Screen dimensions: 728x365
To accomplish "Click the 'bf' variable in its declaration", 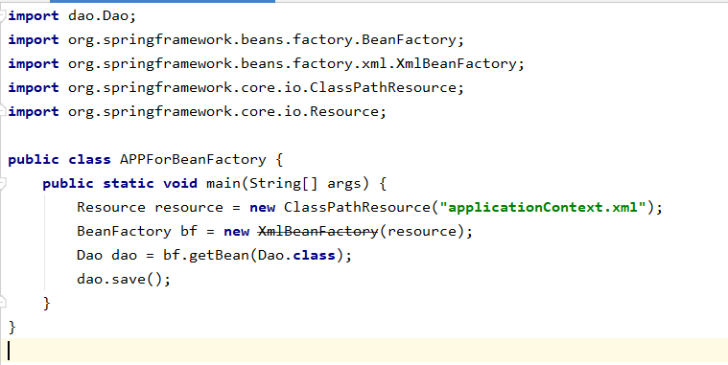I will pyautogui.click(x=189, y=232).
